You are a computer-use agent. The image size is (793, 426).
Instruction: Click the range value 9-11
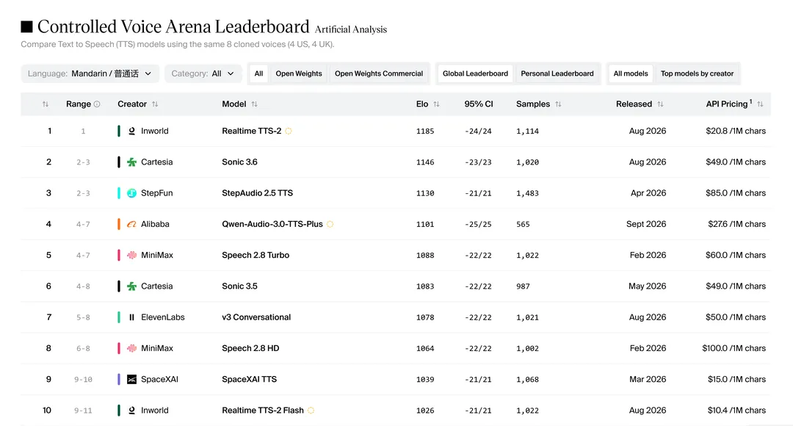pyautogui.click(x=83, y=411)
